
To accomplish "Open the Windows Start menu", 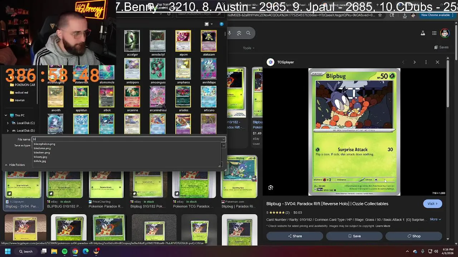I will pyautogui.click(x=8, y=251).
